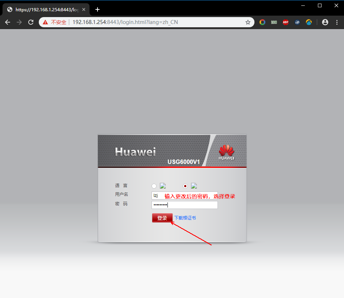Click the red not-secure warning triangle
The image size is (344, 298).
[45, 22]
